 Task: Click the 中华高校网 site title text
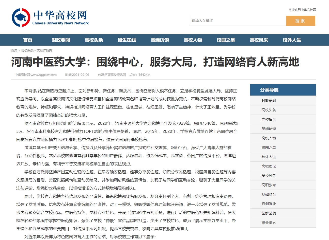(x=60, y=15)
